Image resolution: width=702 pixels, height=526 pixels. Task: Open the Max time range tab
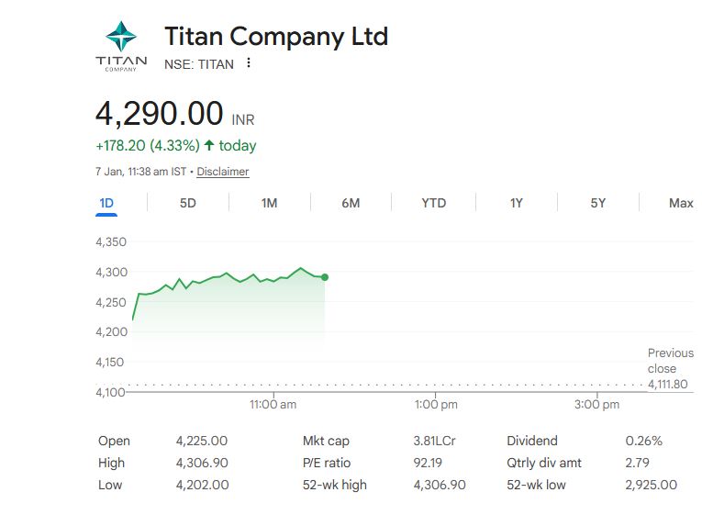coord(680,203)
